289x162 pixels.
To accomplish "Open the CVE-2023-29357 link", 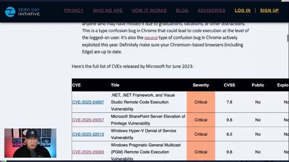I will (88, 120).
